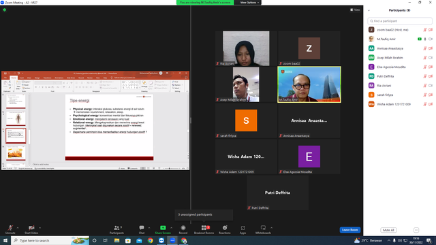The height and width of the screenshot is (245, 436).
Task: Select Elsa Agussia Moudita in participant list
Action: coord(400,67)
